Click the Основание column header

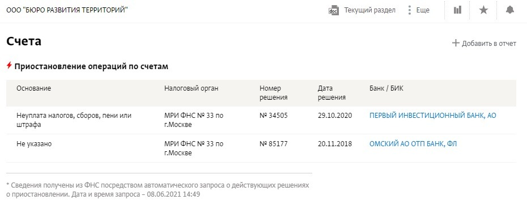[x=33, y=88]
